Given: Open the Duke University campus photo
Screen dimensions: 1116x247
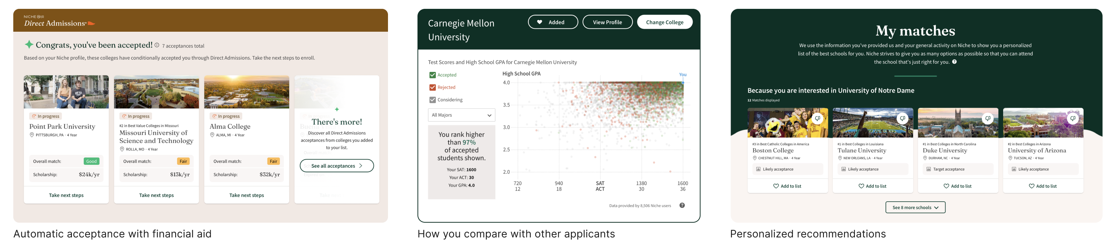Looking at the screenshot, I should tap(958, 123).
